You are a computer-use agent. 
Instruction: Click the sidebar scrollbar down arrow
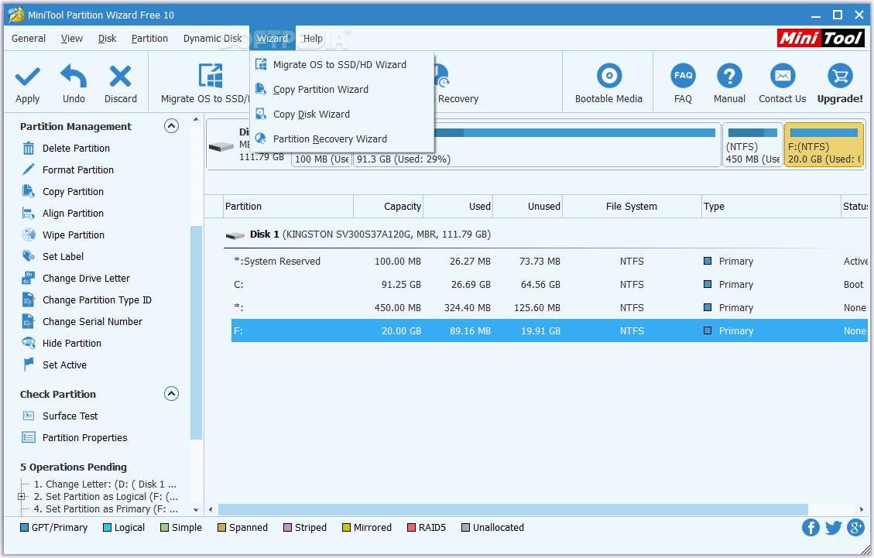click(196, 509)
